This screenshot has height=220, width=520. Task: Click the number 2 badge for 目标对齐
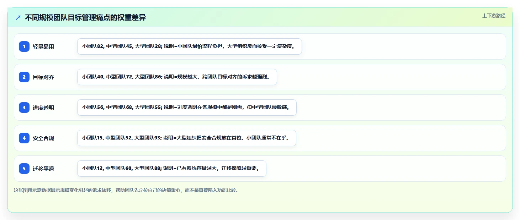pyautogui.click(x=24, y=77)
